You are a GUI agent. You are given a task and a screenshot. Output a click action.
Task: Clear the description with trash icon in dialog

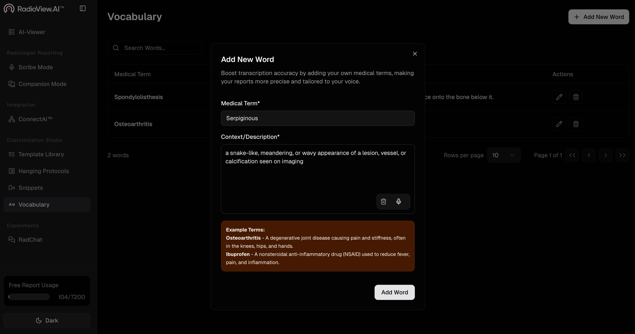pos(384,202)
